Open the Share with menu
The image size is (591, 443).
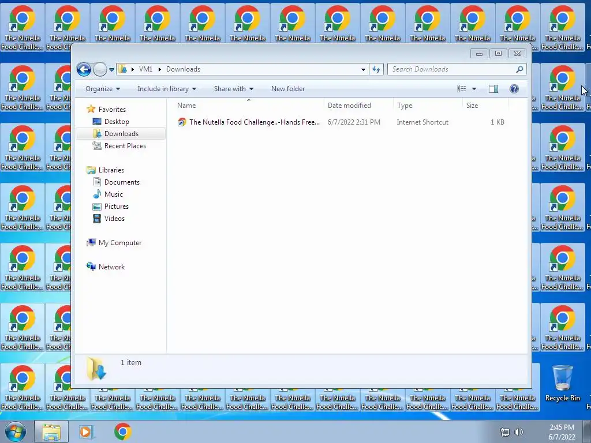[233, 89]
